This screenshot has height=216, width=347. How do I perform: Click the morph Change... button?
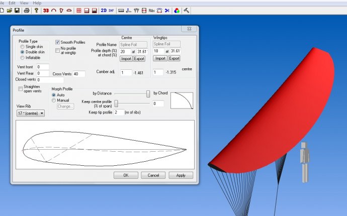[x=65, y=106]
